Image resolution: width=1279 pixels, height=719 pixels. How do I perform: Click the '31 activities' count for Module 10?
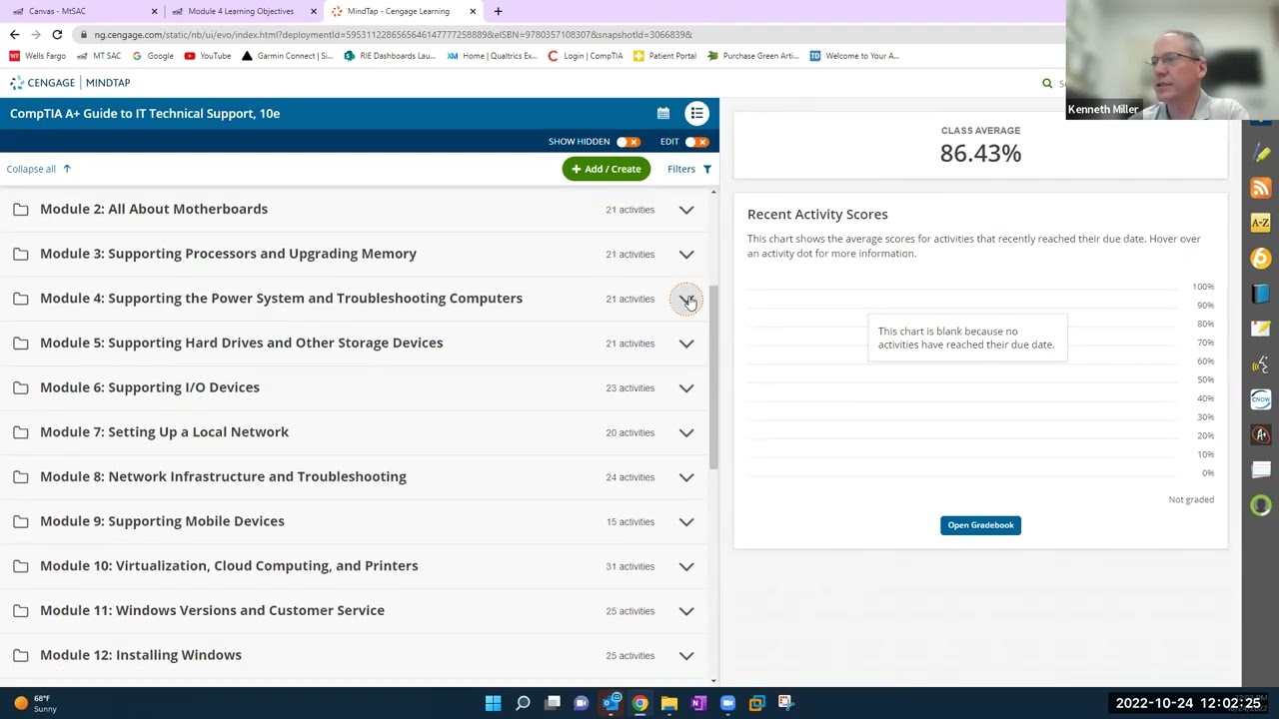(630, 566)
